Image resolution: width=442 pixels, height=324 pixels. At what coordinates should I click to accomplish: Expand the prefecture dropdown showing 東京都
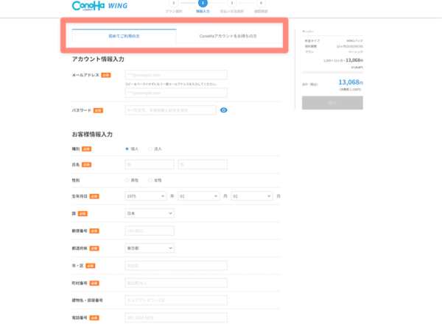tap(150, 248)
